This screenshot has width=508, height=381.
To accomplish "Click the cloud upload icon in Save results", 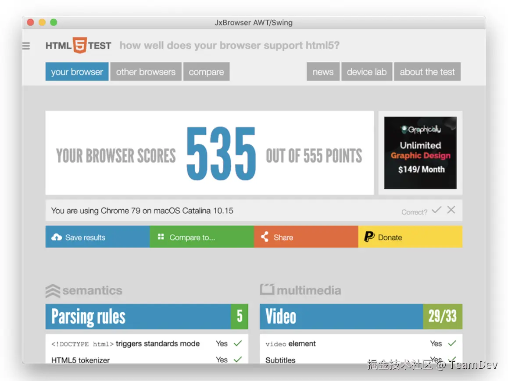I will click(57, 237).
